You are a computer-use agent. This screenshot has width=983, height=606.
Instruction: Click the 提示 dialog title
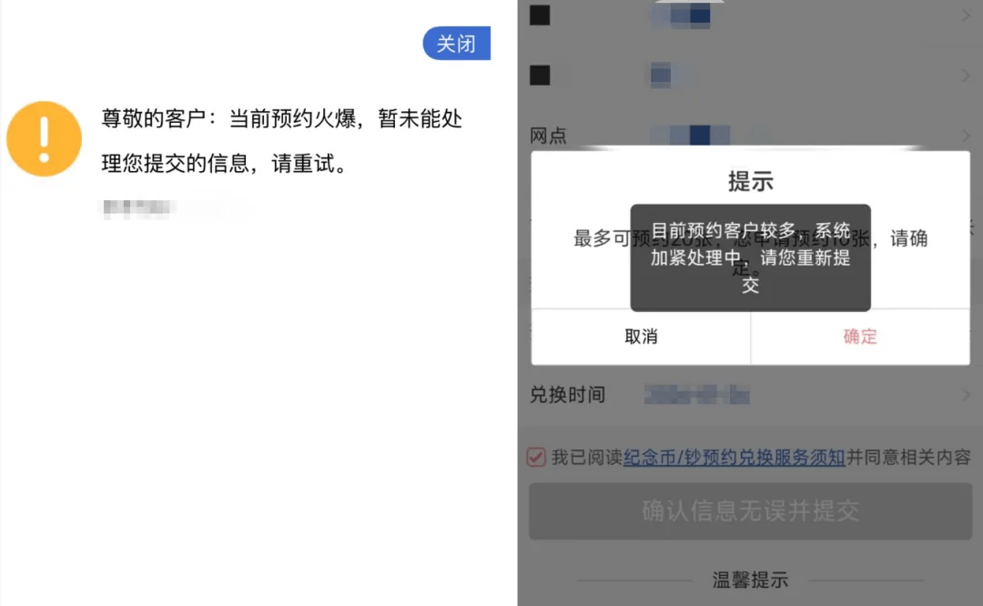pos(750,181)
